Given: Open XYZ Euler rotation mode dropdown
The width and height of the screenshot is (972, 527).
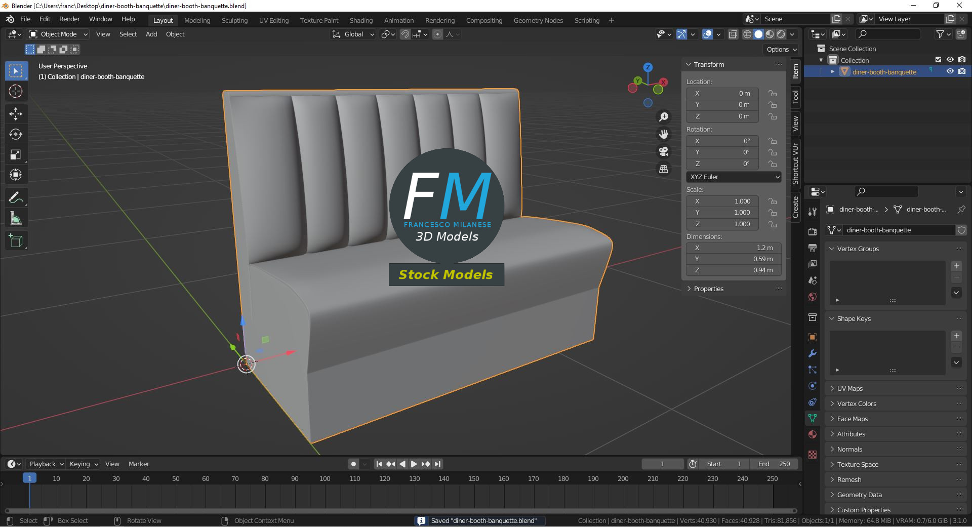Looking at the screenshot, I should pyautogui.click(x=734, y=177).
